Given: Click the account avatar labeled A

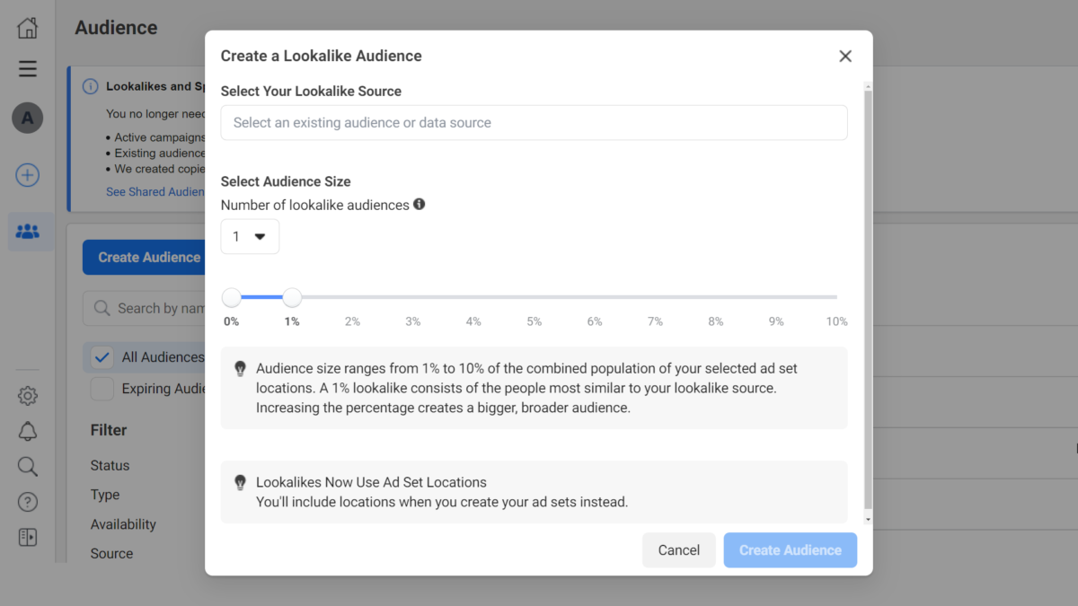Looking at the screenshot, I should (26, 118).
